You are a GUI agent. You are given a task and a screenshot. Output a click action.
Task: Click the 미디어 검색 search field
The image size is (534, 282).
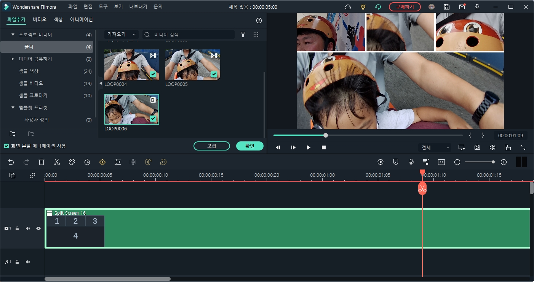click(x=189, y=35)
